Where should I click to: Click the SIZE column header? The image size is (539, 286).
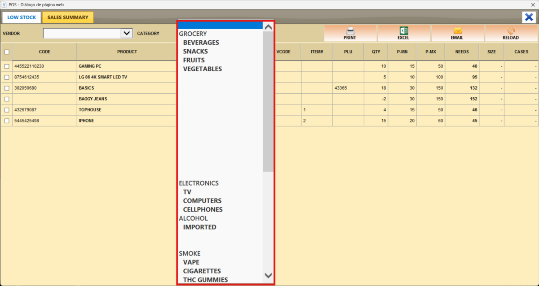tap(491, 52)
